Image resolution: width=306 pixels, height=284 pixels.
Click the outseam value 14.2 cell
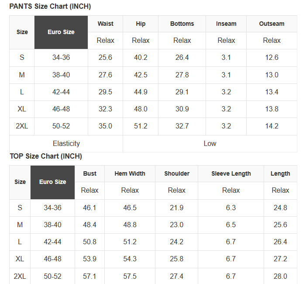pos(272,126)
